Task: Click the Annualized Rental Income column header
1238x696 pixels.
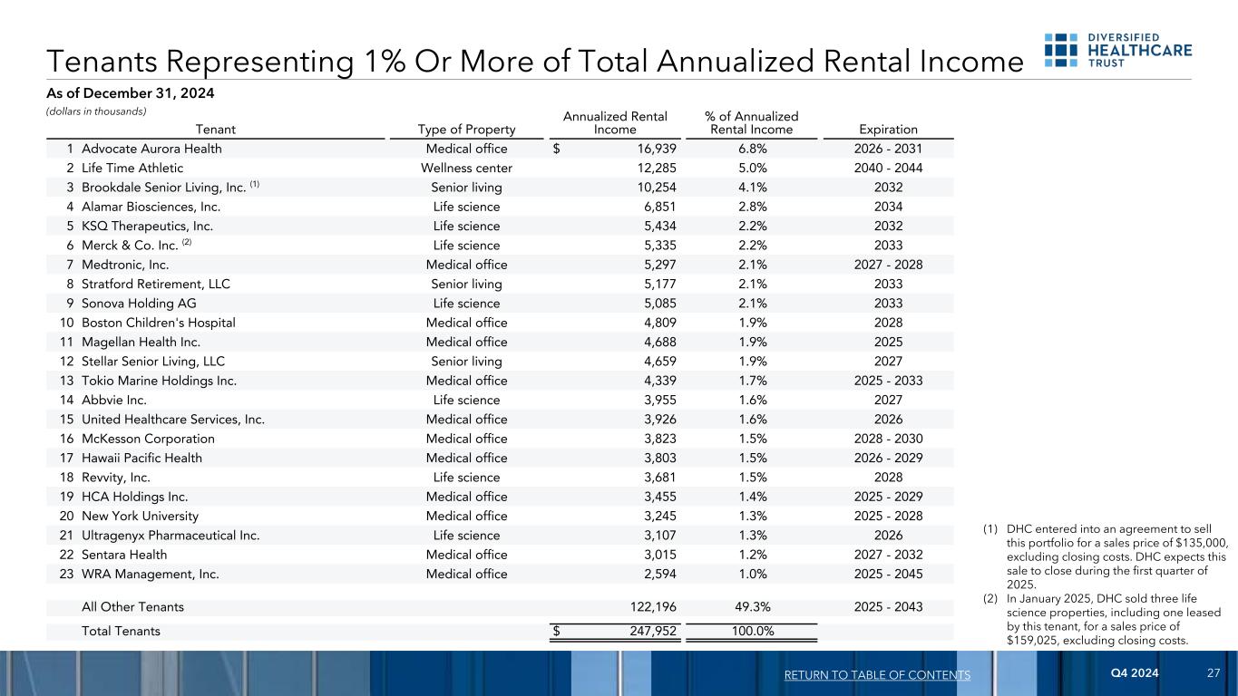Action: (x=615, y=123)
